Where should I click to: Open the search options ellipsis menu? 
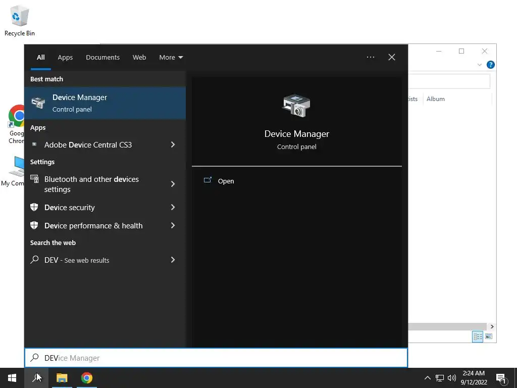tap(370, 57)
